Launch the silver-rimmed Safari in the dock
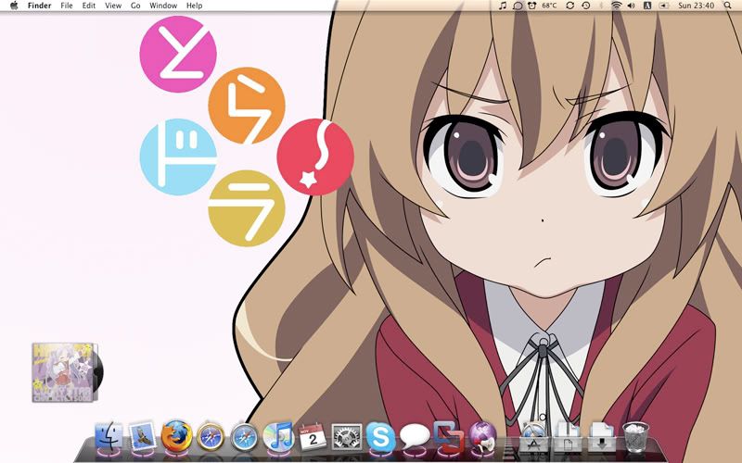742x463 pixels. coord(245,436)
